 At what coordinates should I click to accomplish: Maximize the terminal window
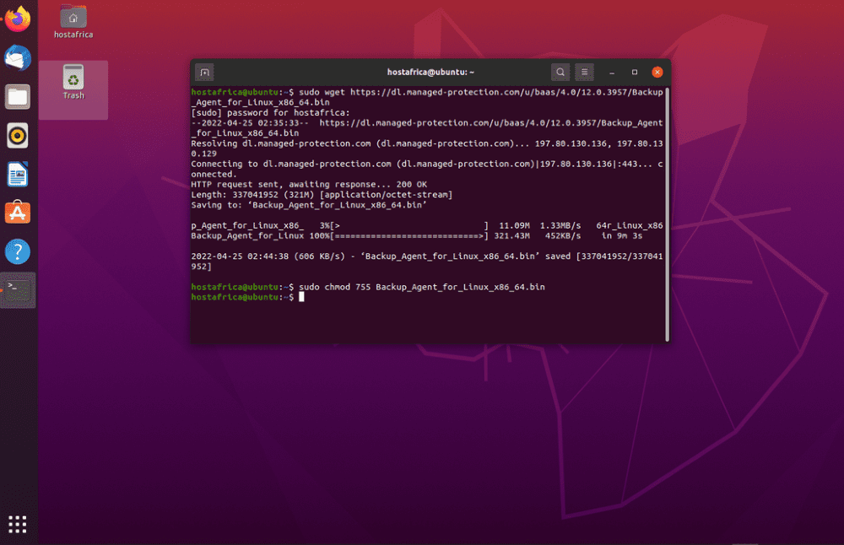click(635, 73)
